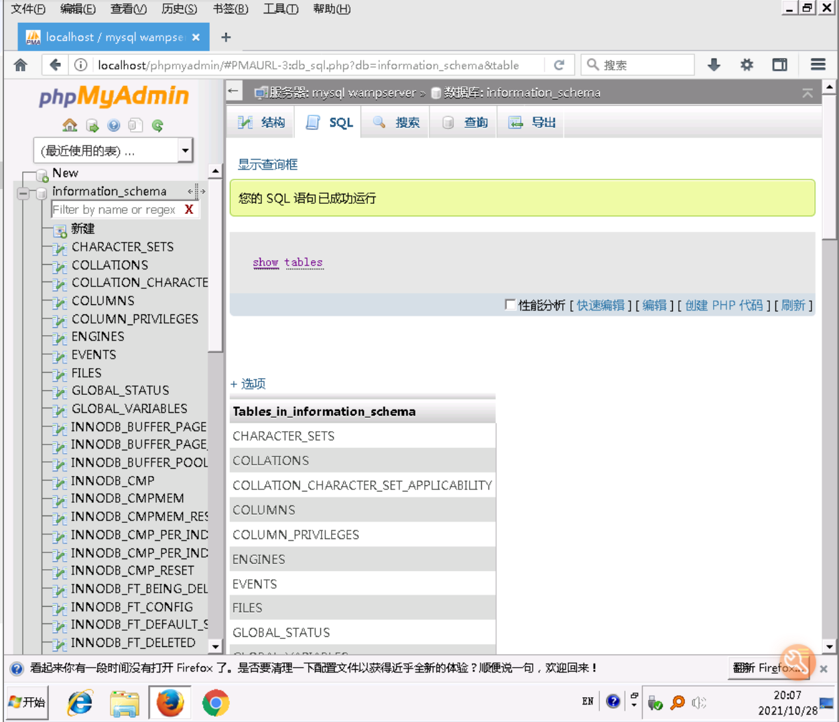Image resolution: width=839 pixels, height=722 pixels.
Task: Click the 创建 PHP 代码 link
Action: point(724,306)
